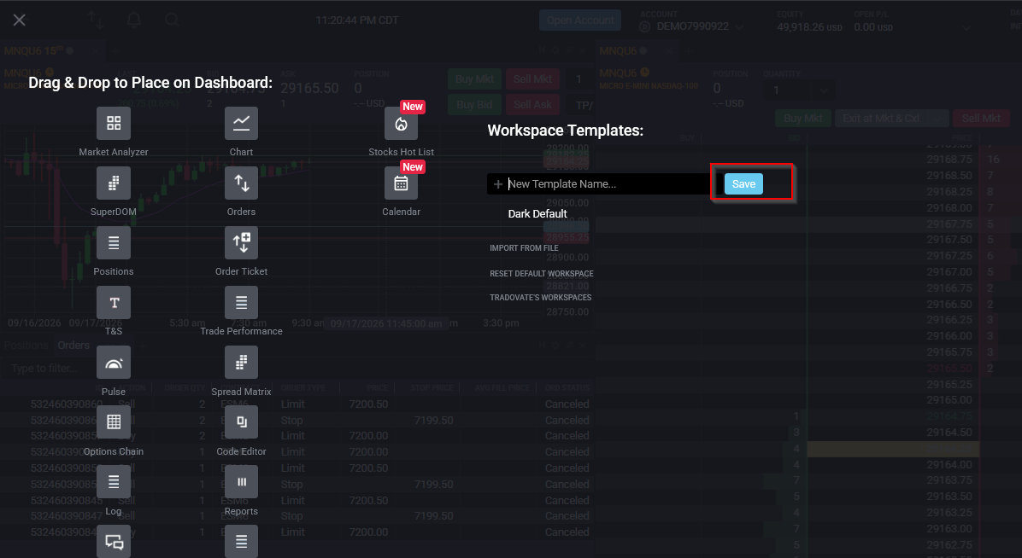Select the chat bubbles module icon
The image size is (1022, 558).
114,542
